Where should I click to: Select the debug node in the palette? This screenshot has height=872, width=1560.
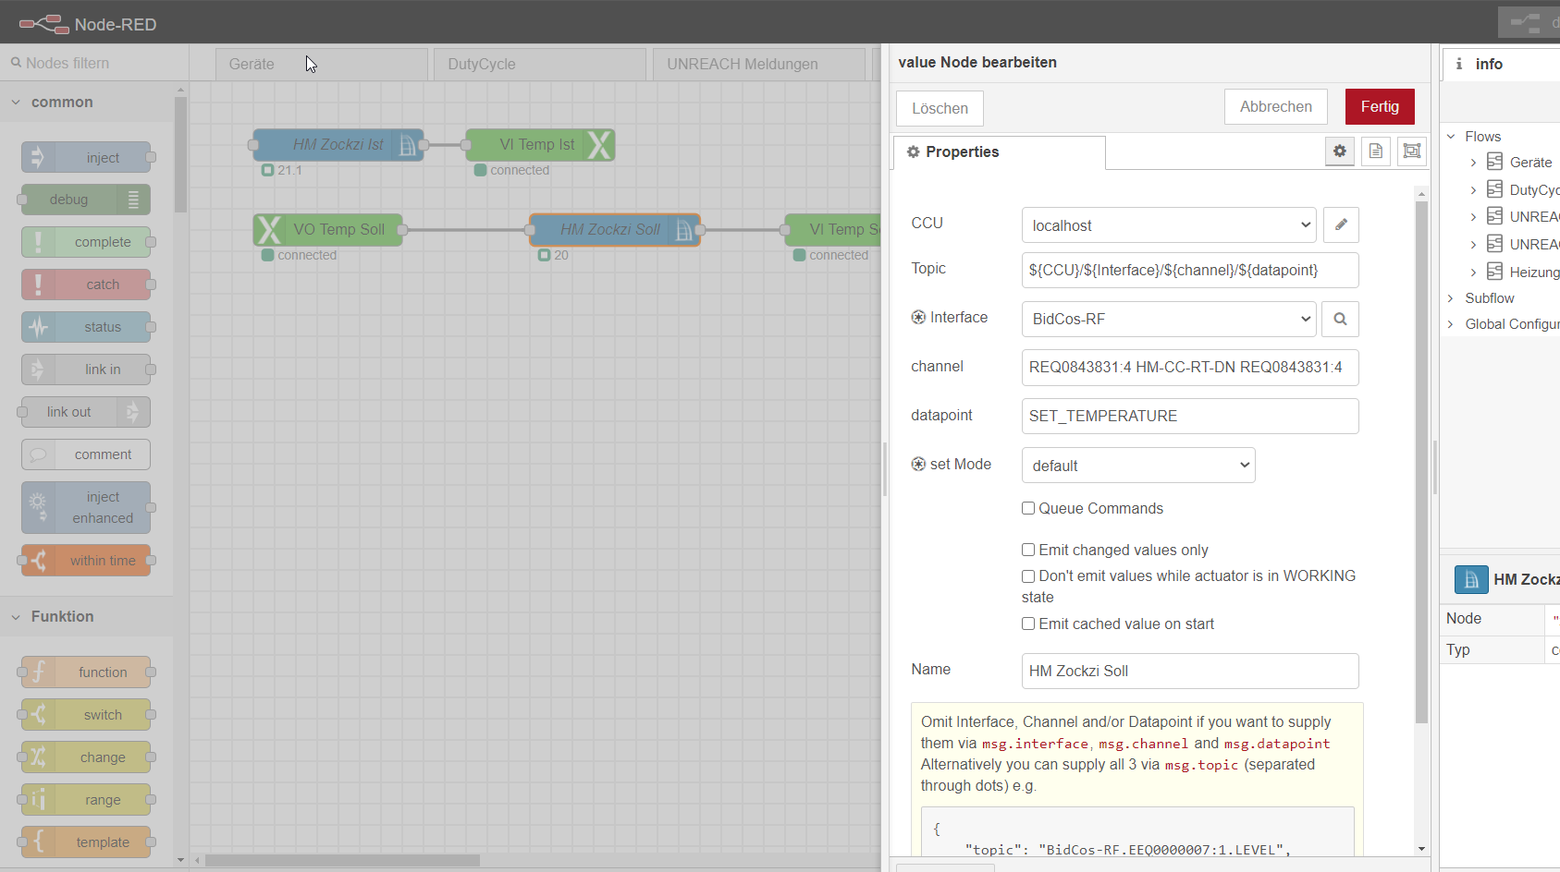(86, 200)
